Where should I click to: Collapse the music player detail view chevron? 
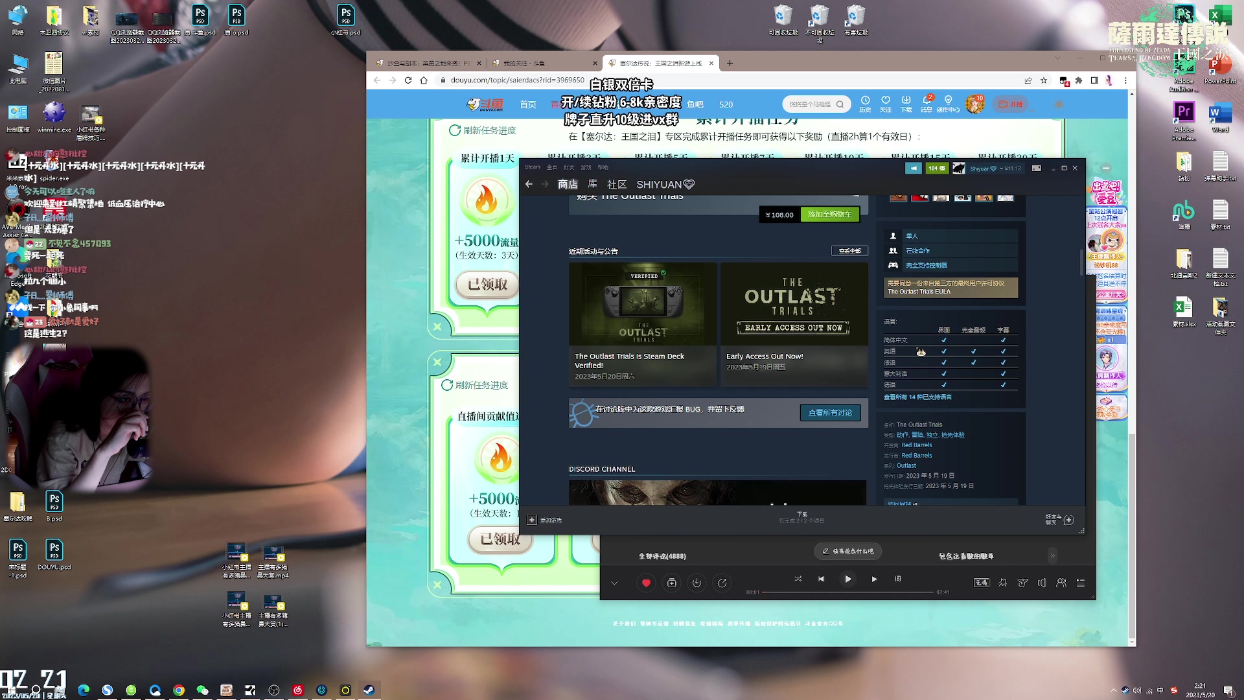click(x=614, y=583)
